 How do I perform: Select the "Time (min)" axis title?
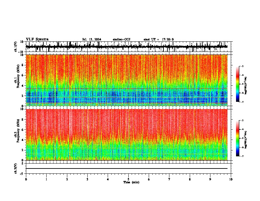131,182
